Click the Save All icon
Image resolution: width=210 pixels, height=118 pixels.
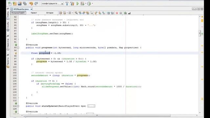25,4
